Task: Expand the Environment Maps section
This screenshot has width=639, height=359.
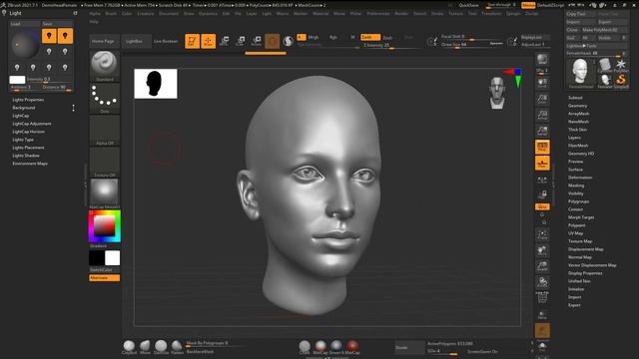Action: pyautogui.click(x=30, y=164)
